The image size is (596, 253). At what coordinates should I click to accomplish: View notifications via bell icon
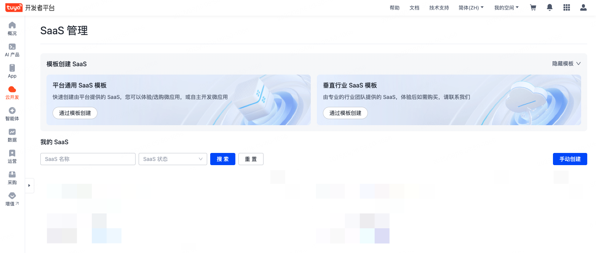tap(550, 8)
